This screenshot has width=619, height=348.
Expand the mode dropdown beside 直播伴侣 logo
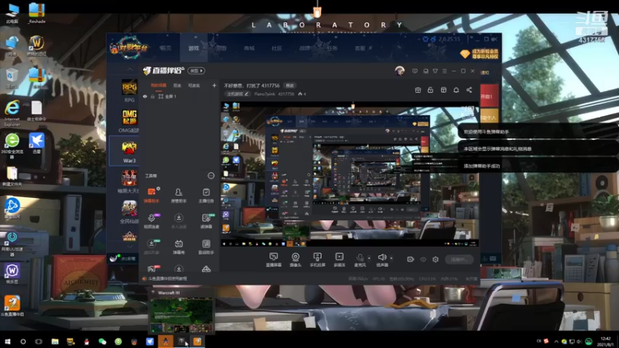[x=196, y=70]
